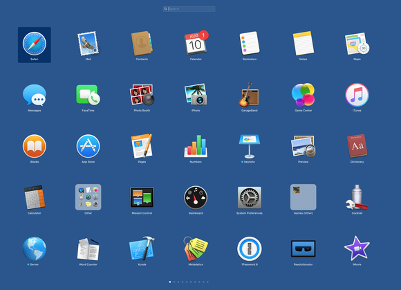This screenshot has width=401, height=290.
Task: Launch Numbers
Action: pyautogui.click(x=196, y=146)
